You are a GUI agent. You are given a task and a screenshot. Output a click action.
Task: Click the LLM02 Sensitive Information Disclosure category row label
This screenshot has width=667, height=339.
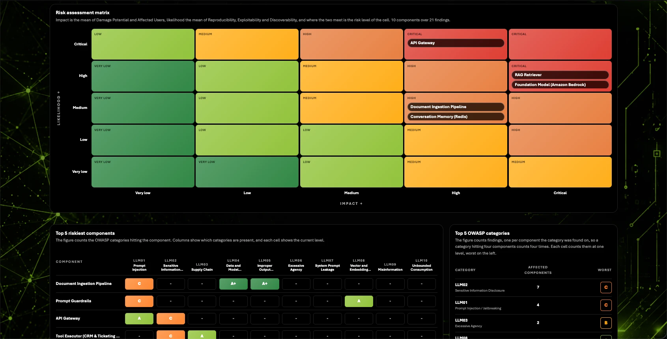tap(480, 287)
